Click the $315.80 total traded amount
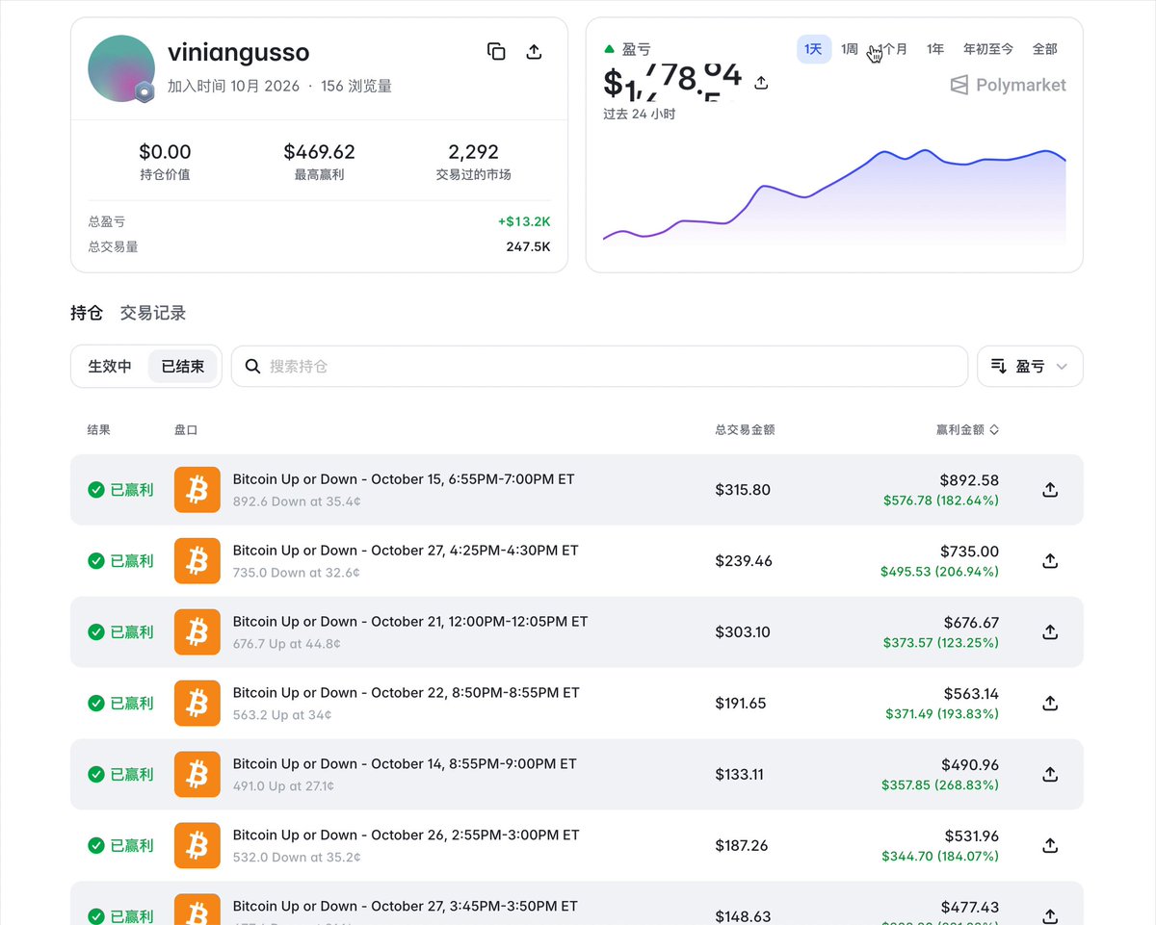Screen dimensions: 1156x925 (x=743, y=490)
